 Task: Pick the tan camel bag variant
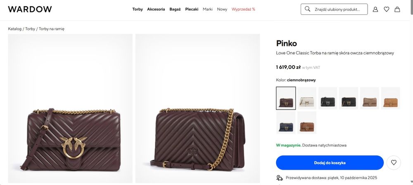(x=390, y=98)
